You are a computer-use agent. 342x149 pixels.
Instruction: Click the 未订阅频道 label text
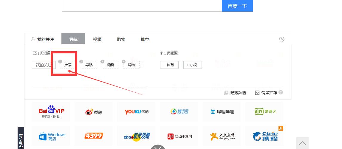coord(169,53)
